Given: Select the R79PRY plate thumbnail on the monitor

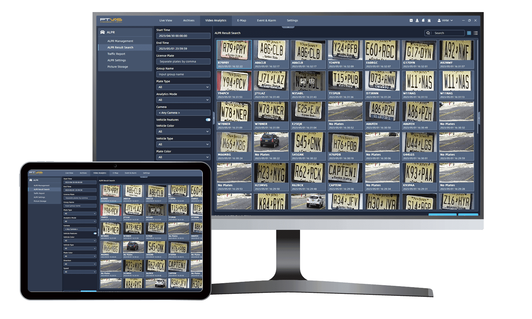Looking at the screenshot, I should click(x=234, y=54).
